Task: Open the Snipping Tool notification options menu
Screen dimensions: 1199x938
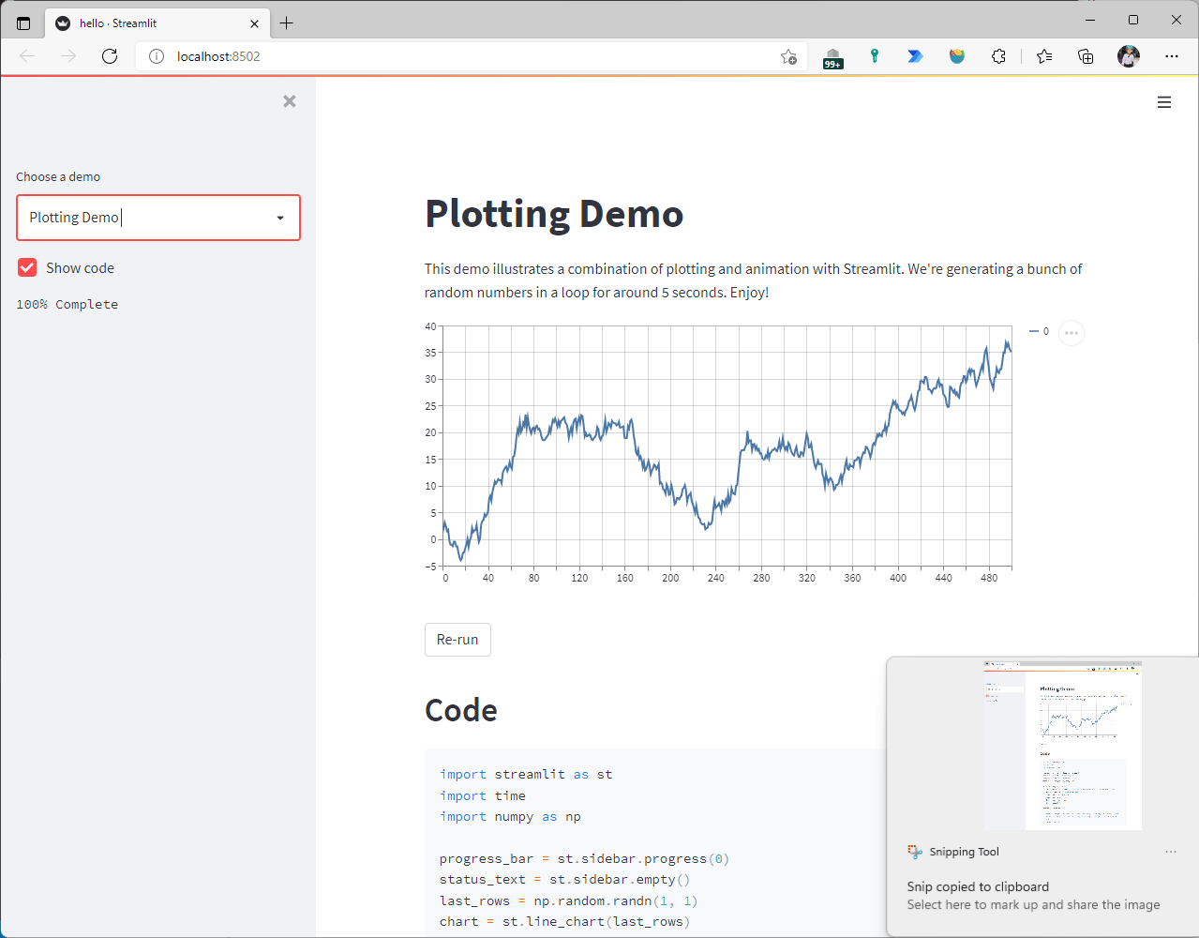Action: pos(1169,851)
